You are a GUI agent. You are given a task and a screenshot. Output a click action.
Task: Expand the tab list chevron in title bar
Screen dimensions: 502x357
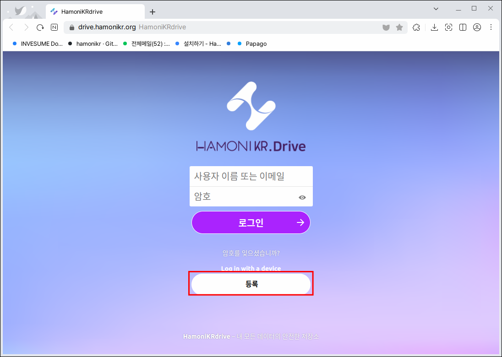[436, 9]
